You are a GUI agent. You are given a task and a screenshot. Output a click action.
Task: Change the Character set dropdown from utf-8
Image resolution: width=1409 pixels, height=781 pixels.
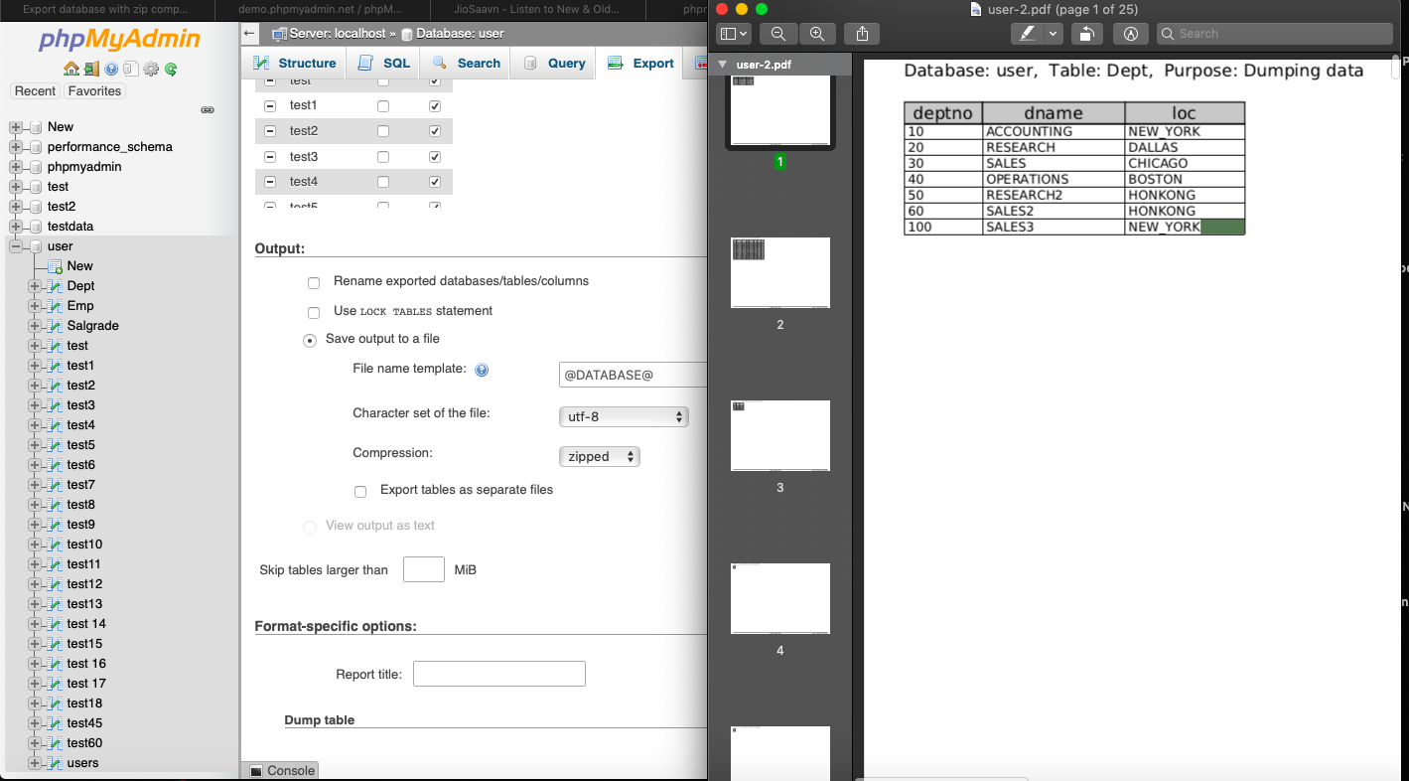[x=624, y=416]
